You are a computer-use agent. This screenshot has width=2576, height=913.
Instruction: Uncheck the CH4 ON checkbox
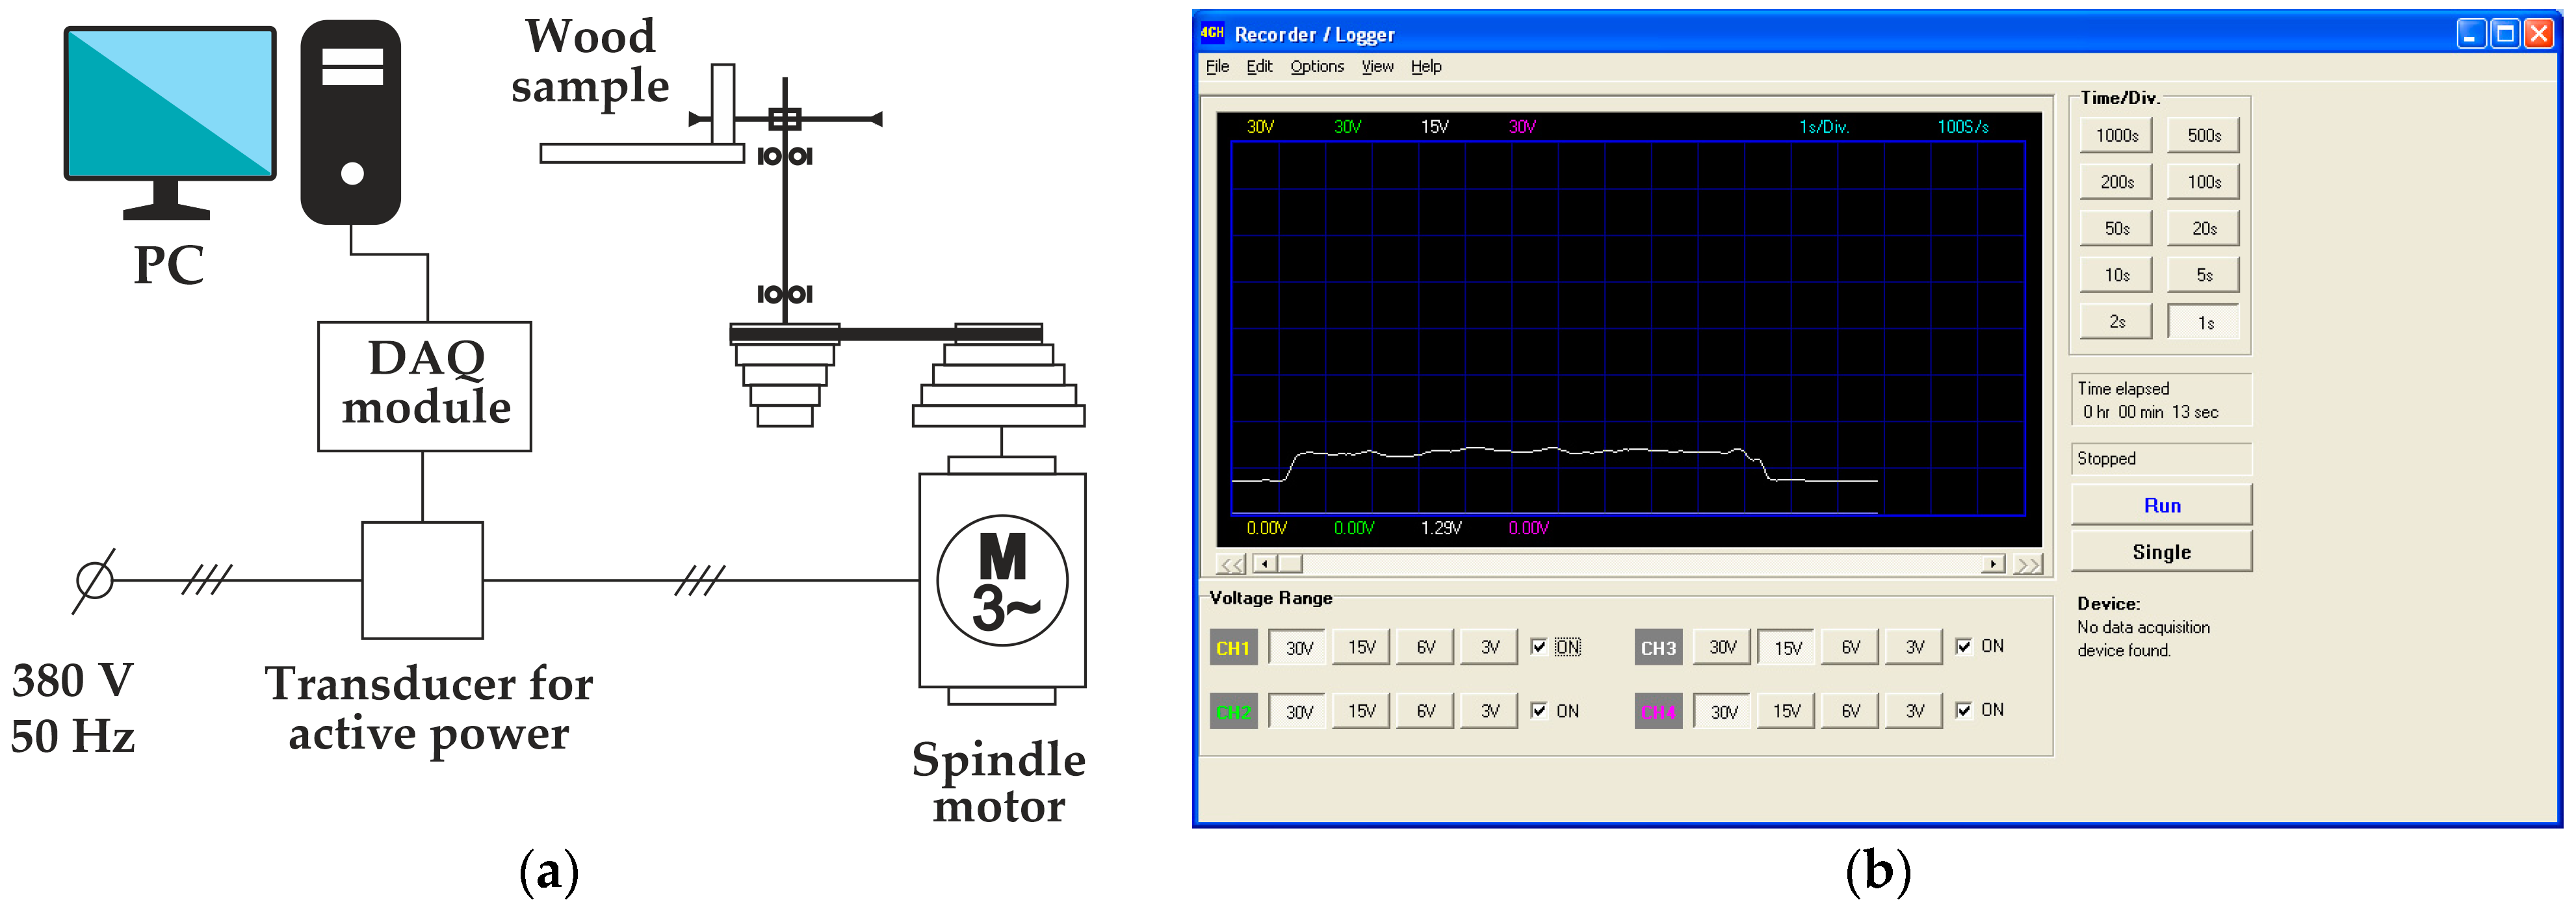[x=1964, y=710]
